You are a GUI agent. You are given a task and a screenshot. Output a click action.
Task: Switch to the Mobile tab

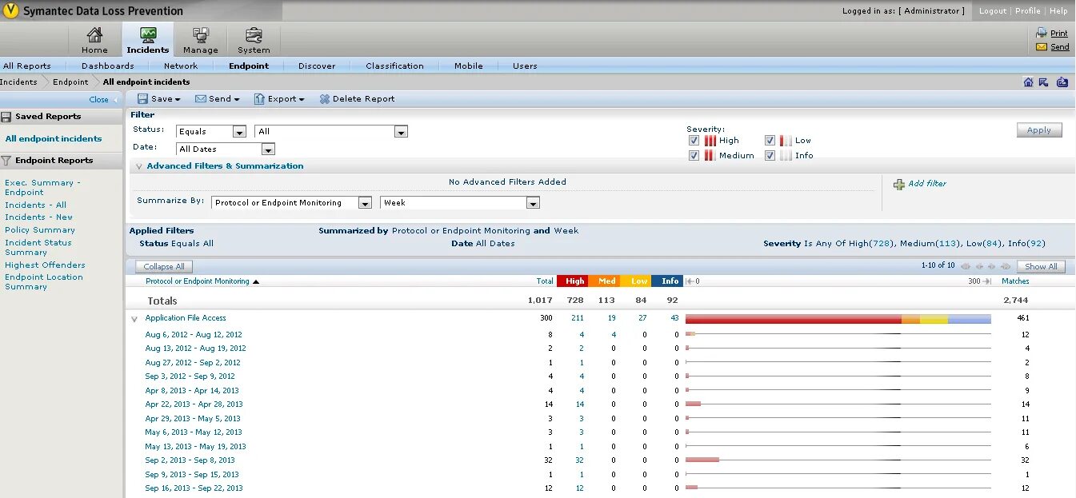(x=469, y=66)
